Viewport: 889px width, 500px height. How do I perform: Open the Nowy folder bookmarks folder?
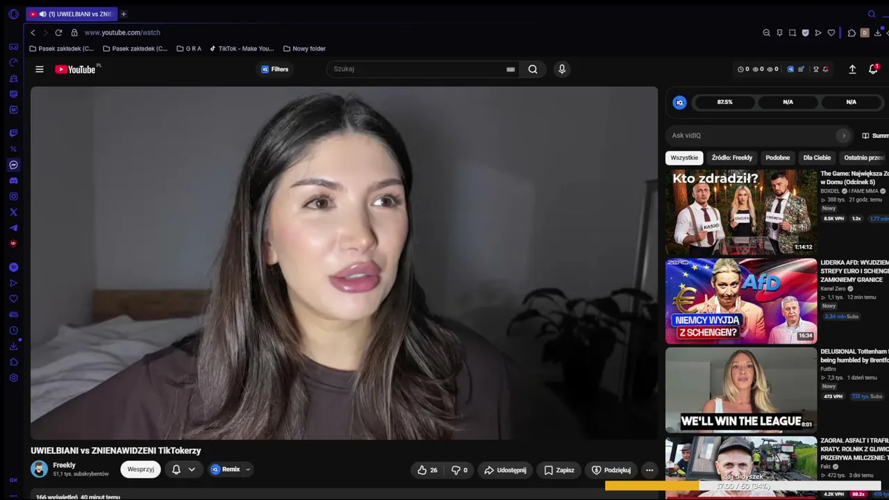pyautogui.click(x=305, y=49)
